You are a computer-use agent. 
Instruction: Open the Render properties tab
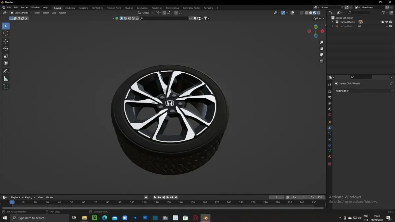[x=329, y=91]
